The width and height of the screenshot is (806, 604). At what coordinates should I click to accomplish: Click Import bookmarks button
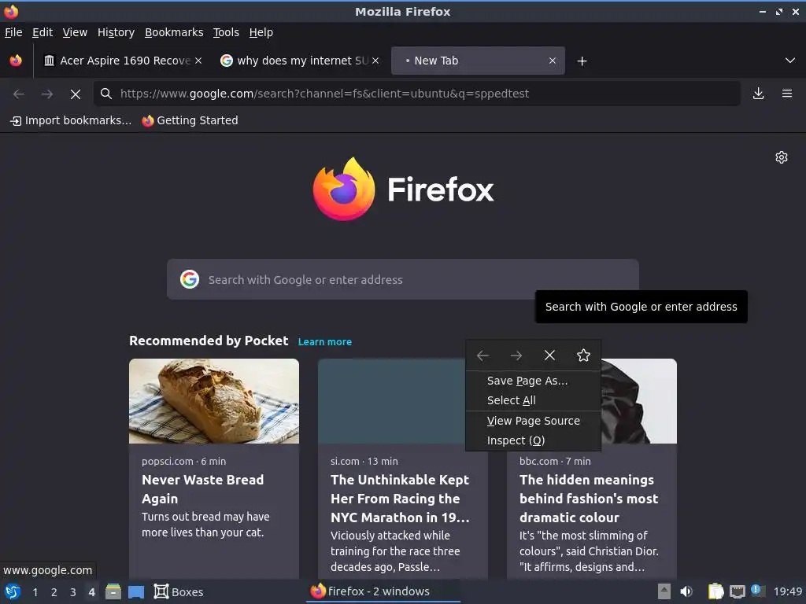pos(71,120)
